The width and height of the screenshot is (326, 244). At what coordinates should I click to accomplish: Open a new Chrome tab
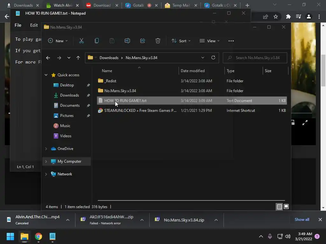click(x=247, y=5)
